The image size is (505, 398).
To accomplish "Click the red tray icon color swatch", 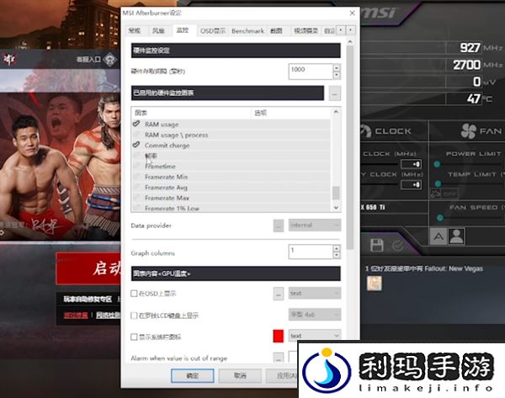I will click(279, 336).
